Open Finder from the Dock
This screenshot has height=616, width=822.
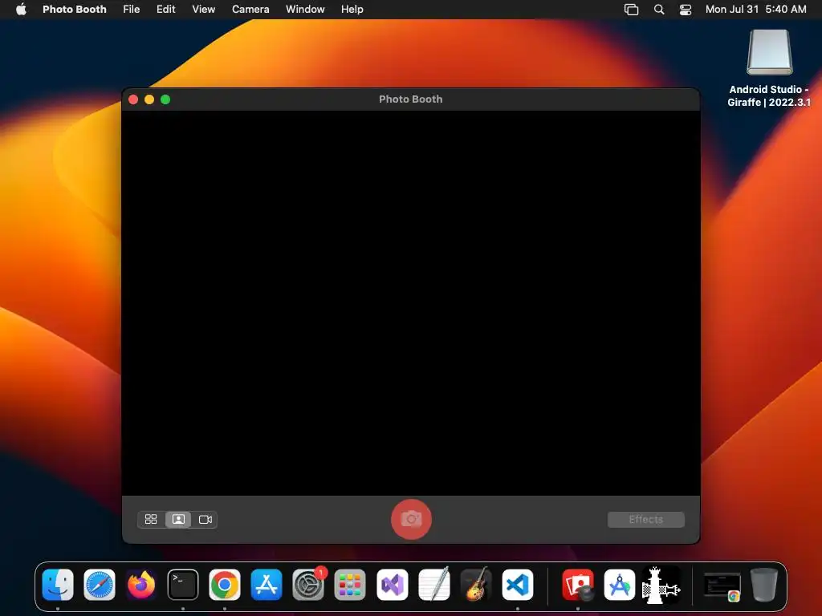58,584
